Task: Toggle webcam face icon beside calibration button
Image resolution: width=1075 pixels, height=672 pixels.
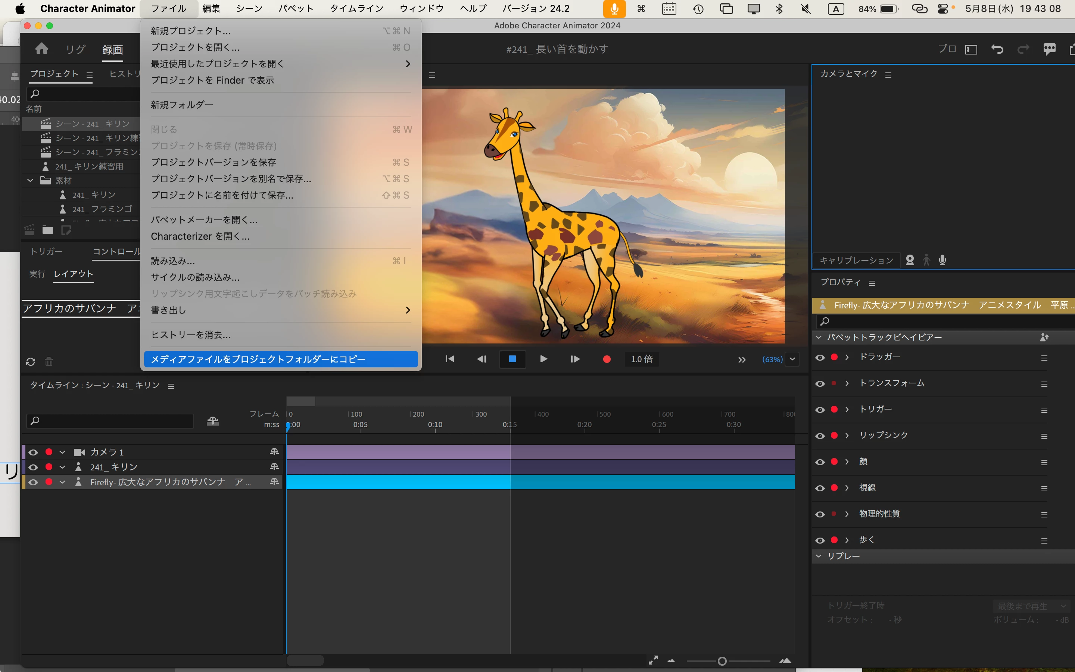Action: (910, 260)
